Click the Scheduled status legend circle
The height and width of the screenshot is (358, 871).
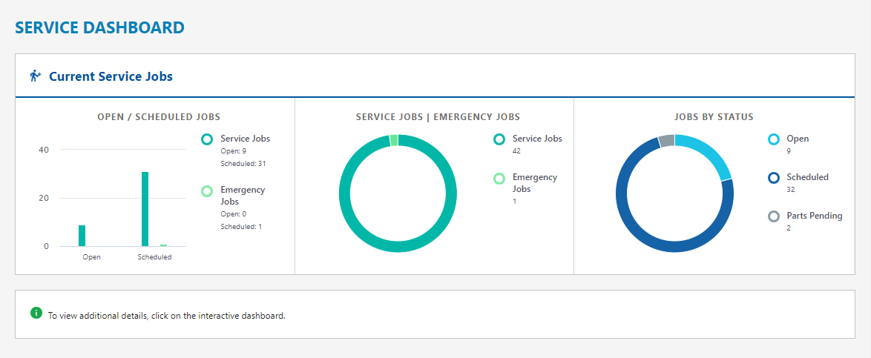[774, 178]
